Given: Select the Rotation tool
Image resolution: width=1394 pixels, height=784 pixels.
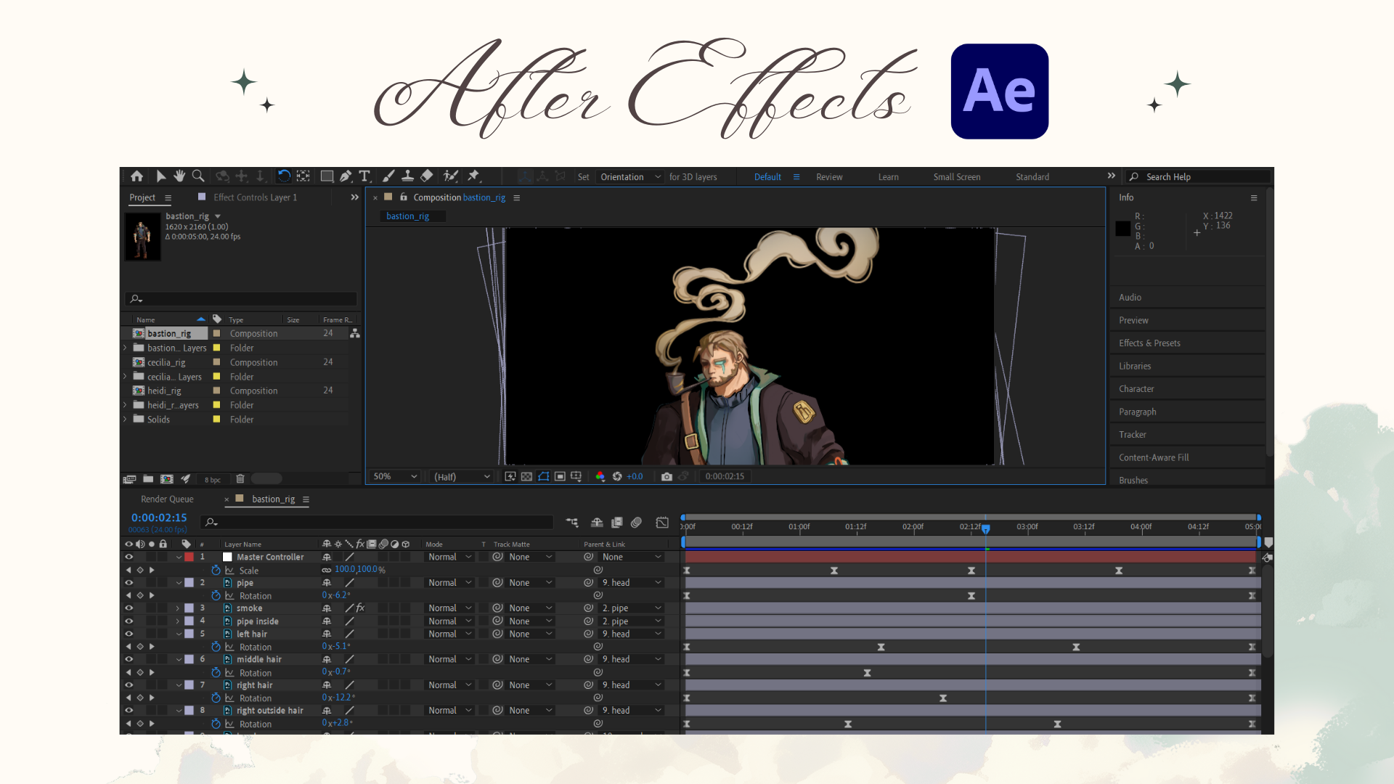Looking at the screenshot, I should pyautogui.click(x=284, y=176).
